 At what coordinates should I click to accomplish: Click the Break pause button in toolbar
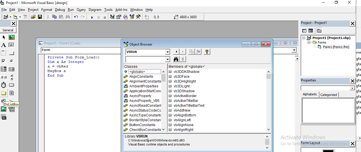[x=99, y=17]
